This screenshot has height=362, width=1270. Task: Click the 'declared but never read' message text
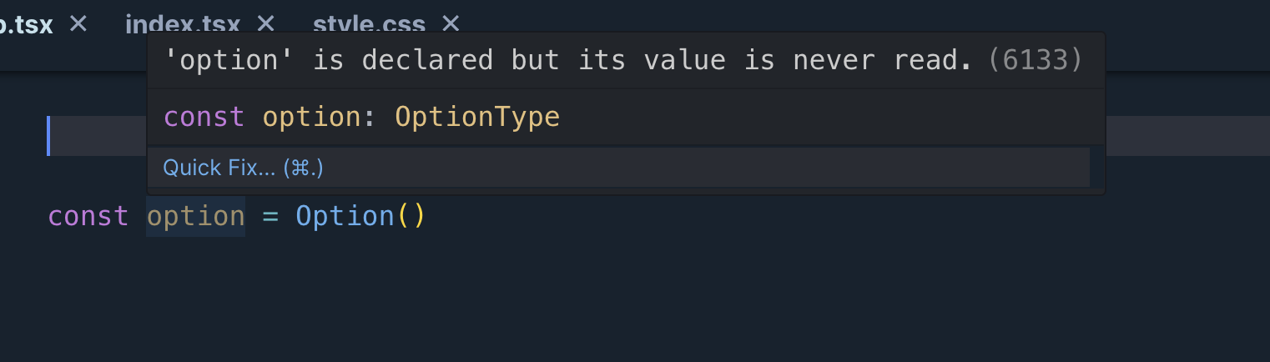tap(569, 60)
